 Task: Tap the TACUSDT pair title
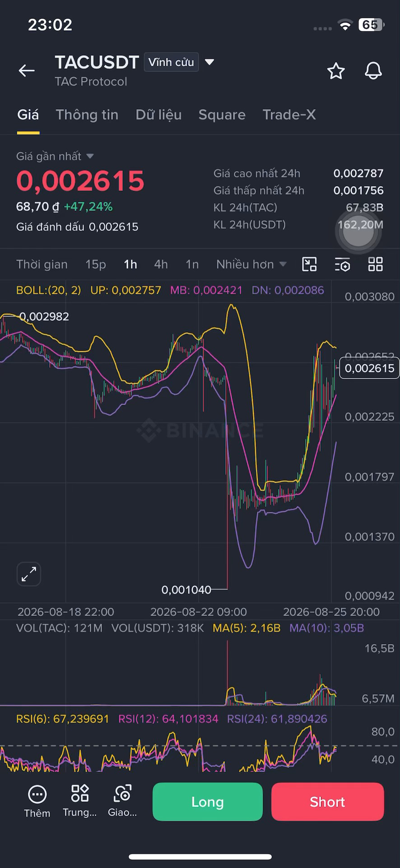click(x=97, y=62)
